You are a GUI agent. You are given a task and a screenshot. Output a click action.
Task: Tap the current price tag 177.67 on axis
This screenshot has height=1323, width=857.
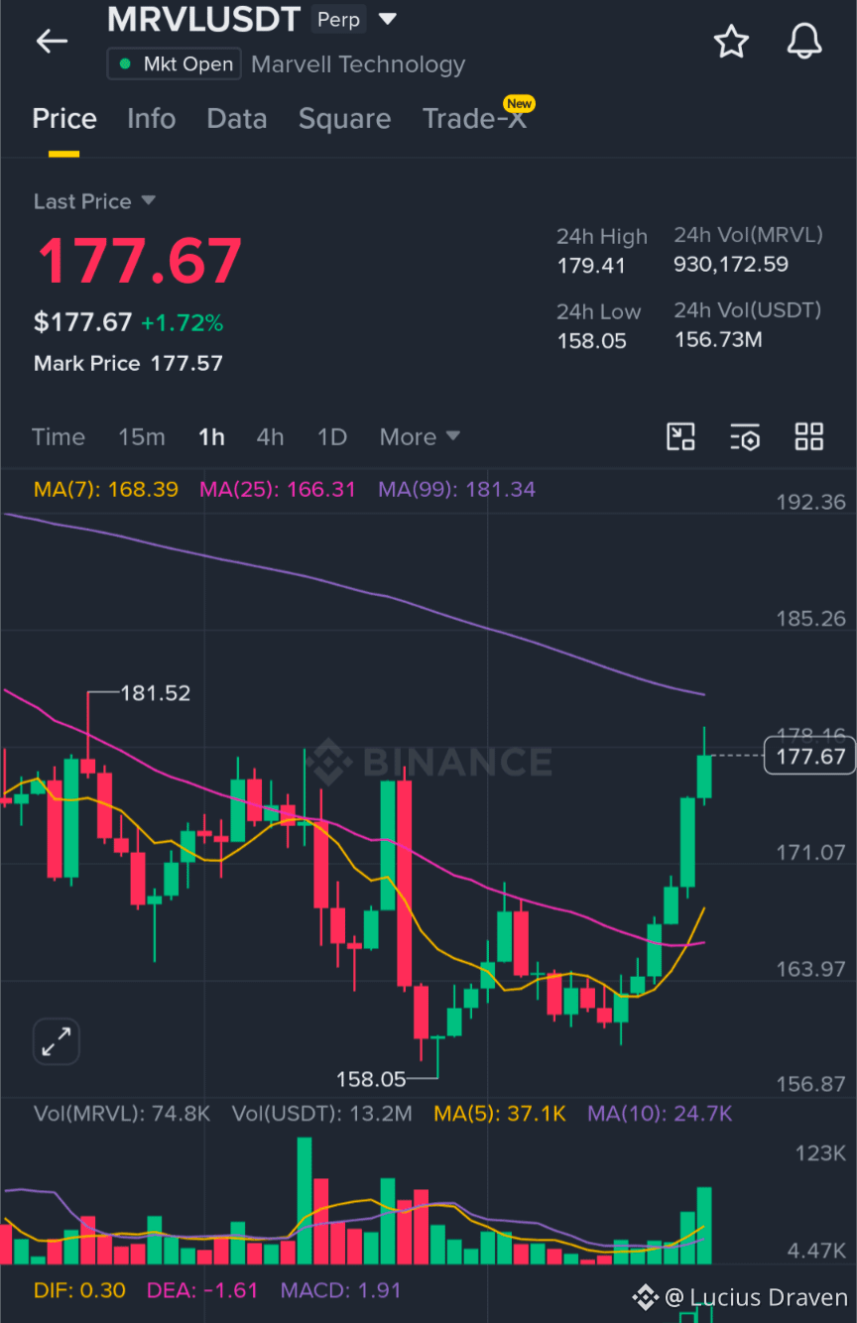click(x=810, y=757)
